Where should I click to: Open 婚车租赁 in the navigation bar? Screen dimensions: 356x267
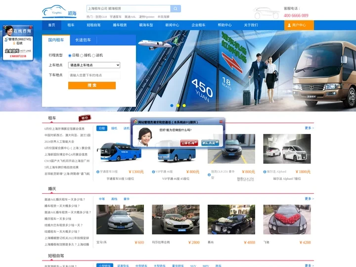(120, 25)
